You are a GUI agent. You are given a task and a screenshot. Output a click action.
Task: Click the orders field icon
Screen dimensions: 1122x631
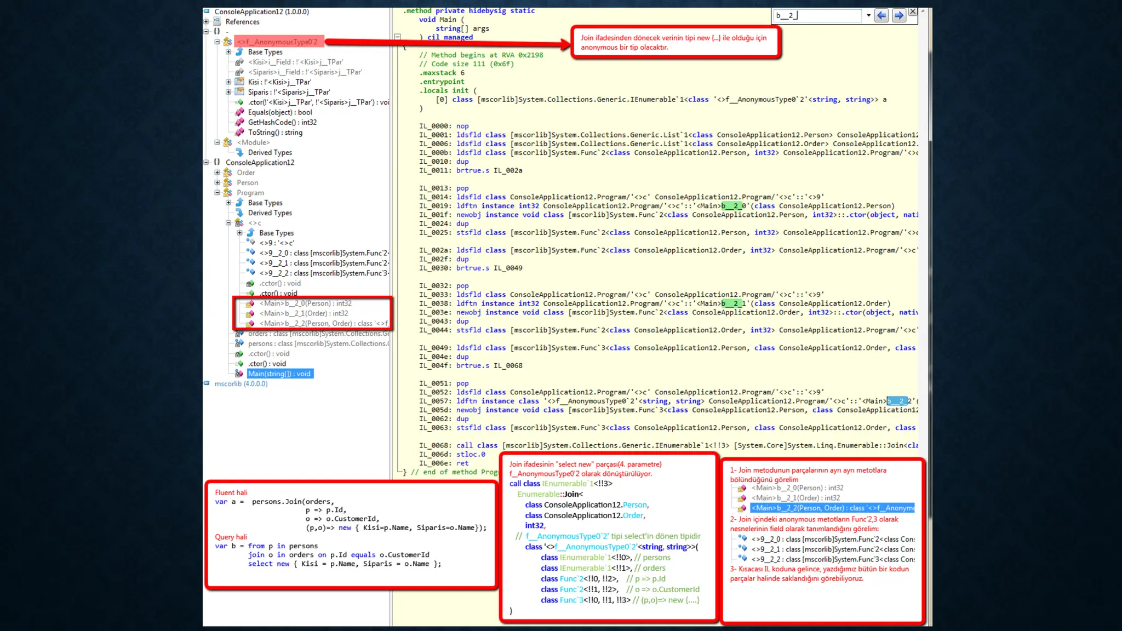click(x=239, y=334)
